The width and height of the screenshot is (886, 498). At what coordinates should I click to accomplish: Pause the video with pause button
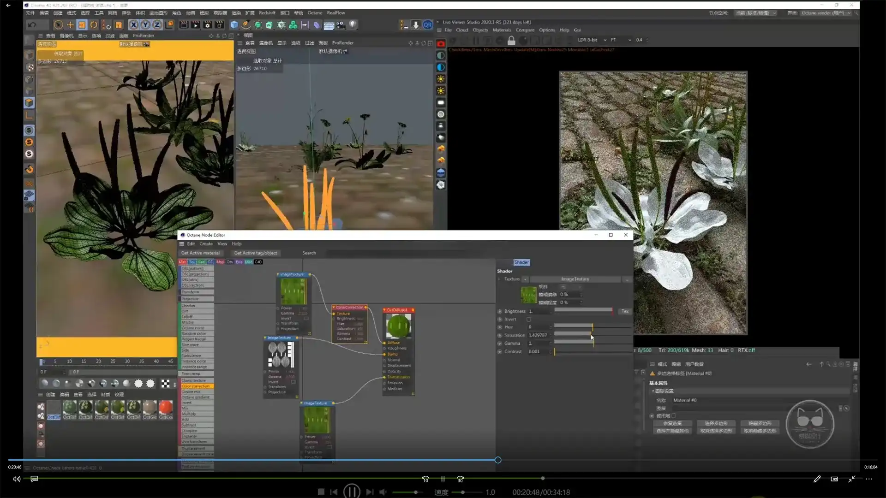443,479
